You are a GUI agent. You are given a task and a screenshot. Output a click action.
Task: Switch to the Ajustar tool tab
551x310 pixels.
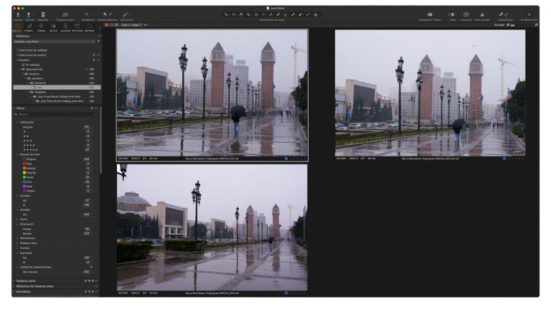[65, 27]
